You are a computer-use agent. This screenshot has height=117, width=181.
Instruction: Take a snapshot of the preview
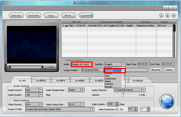[51, 67]
